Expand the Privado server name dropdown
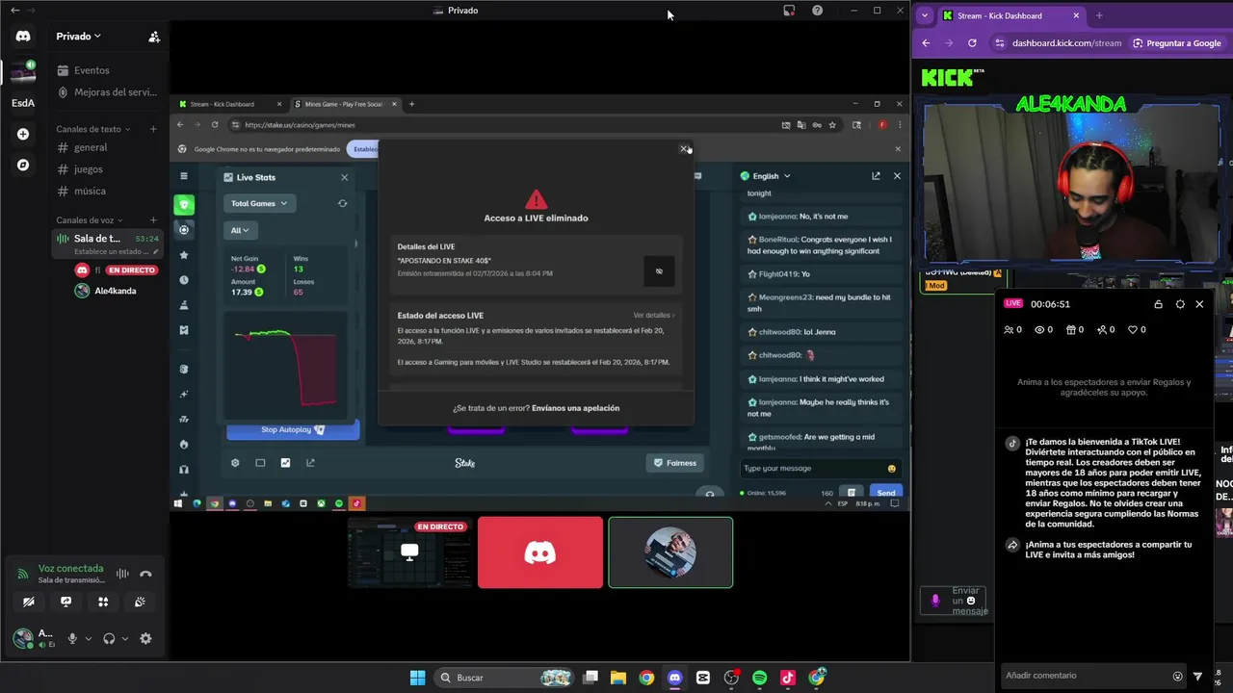Viewport: 1233px width, 693px height. click(78, 37)
